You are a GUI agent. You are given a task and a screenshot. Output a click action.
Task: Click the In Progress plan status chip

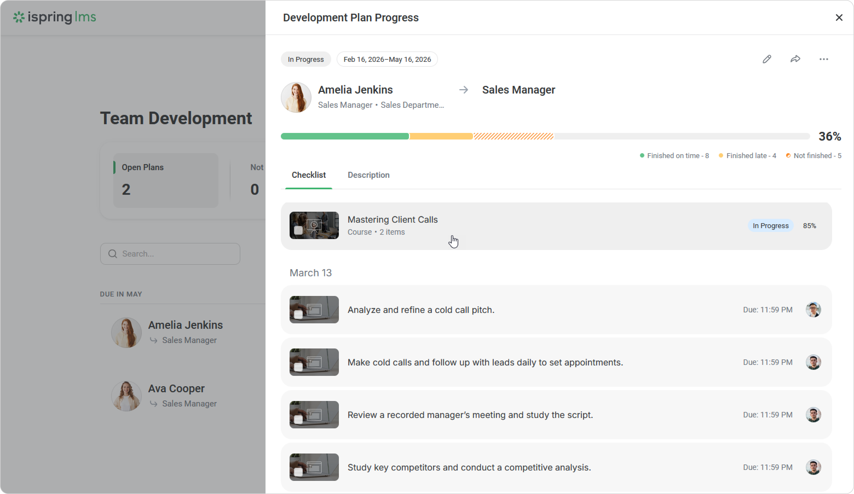(305, 59)
